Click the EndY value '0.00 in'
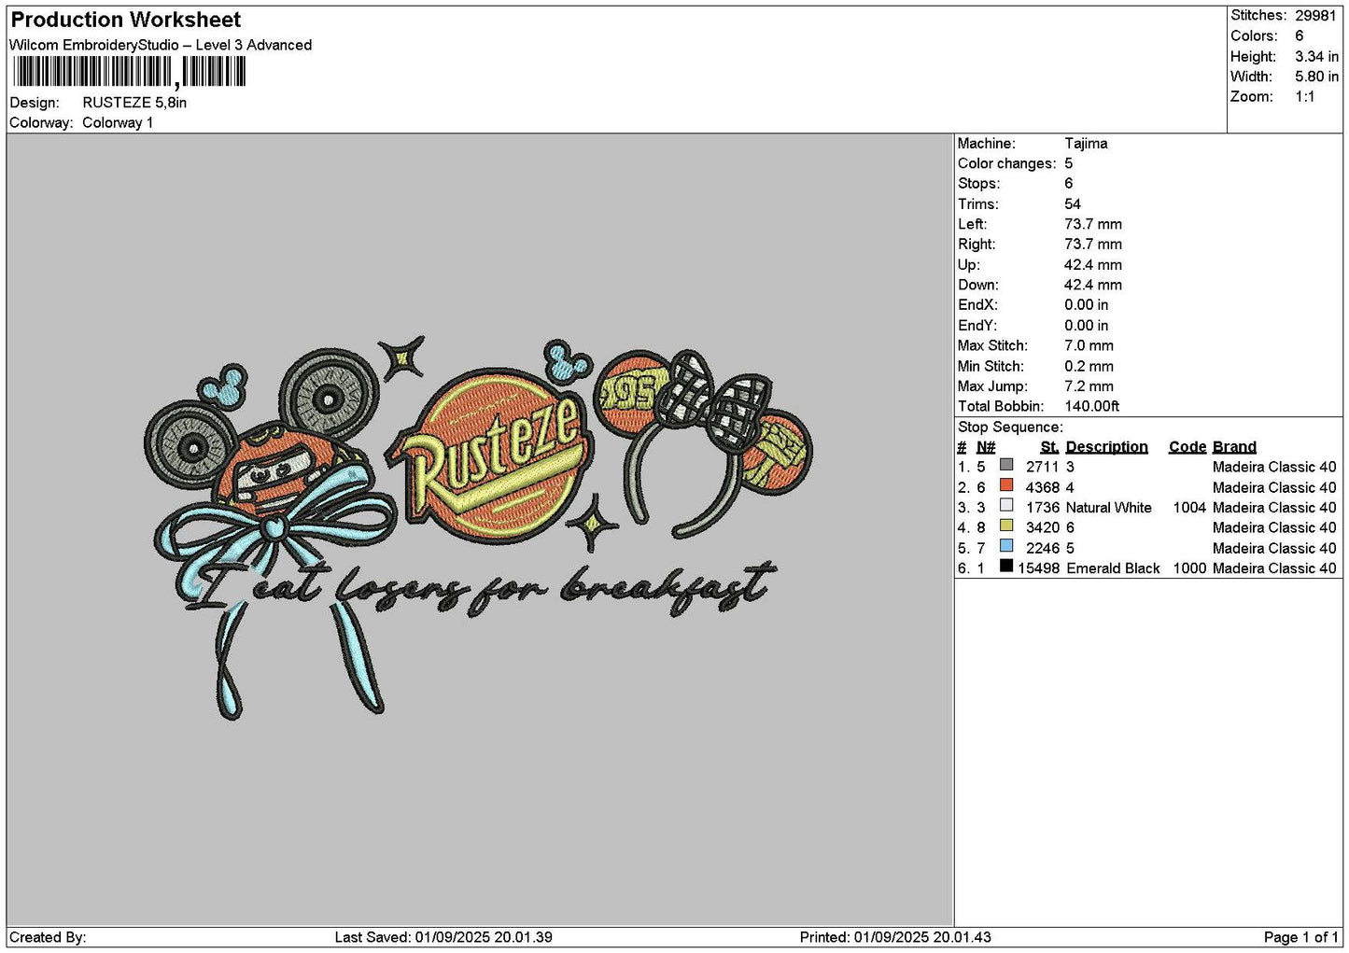 pos(1087,326)
